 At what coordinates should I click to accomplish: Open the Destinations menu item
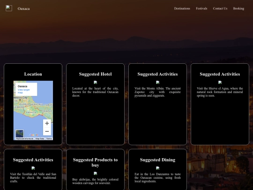tap(182, 8)
